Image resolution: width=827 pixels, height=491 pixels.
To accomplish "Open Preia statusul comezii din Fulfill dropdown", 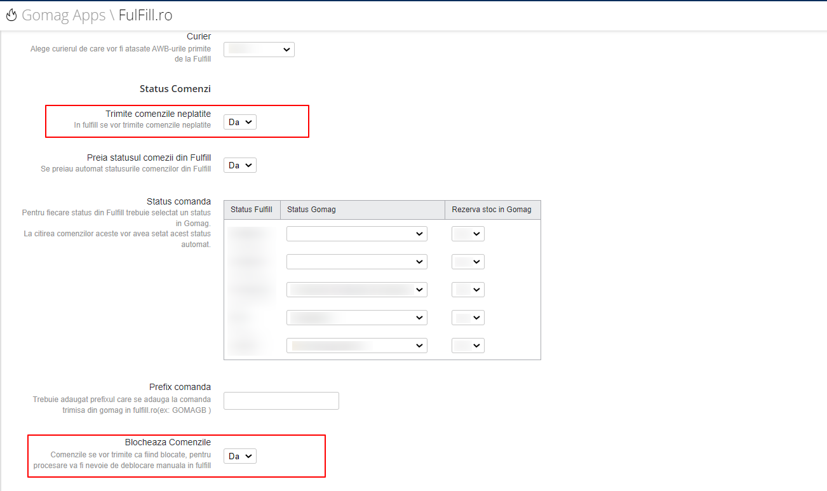I will pos(240,165).
